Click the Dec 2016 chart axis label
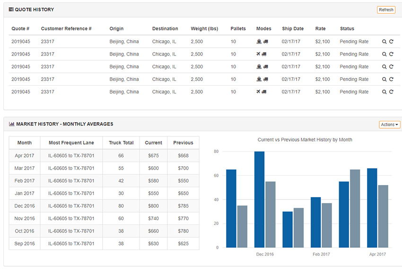 tap(265, 254)
